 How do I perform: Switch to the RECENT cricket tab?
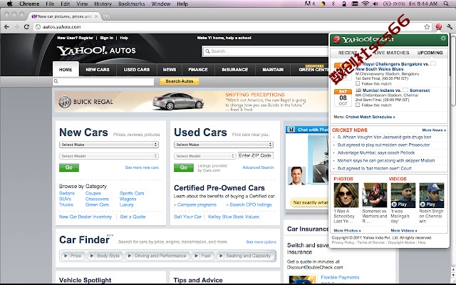pyautogui.click(x=348, y=53)
